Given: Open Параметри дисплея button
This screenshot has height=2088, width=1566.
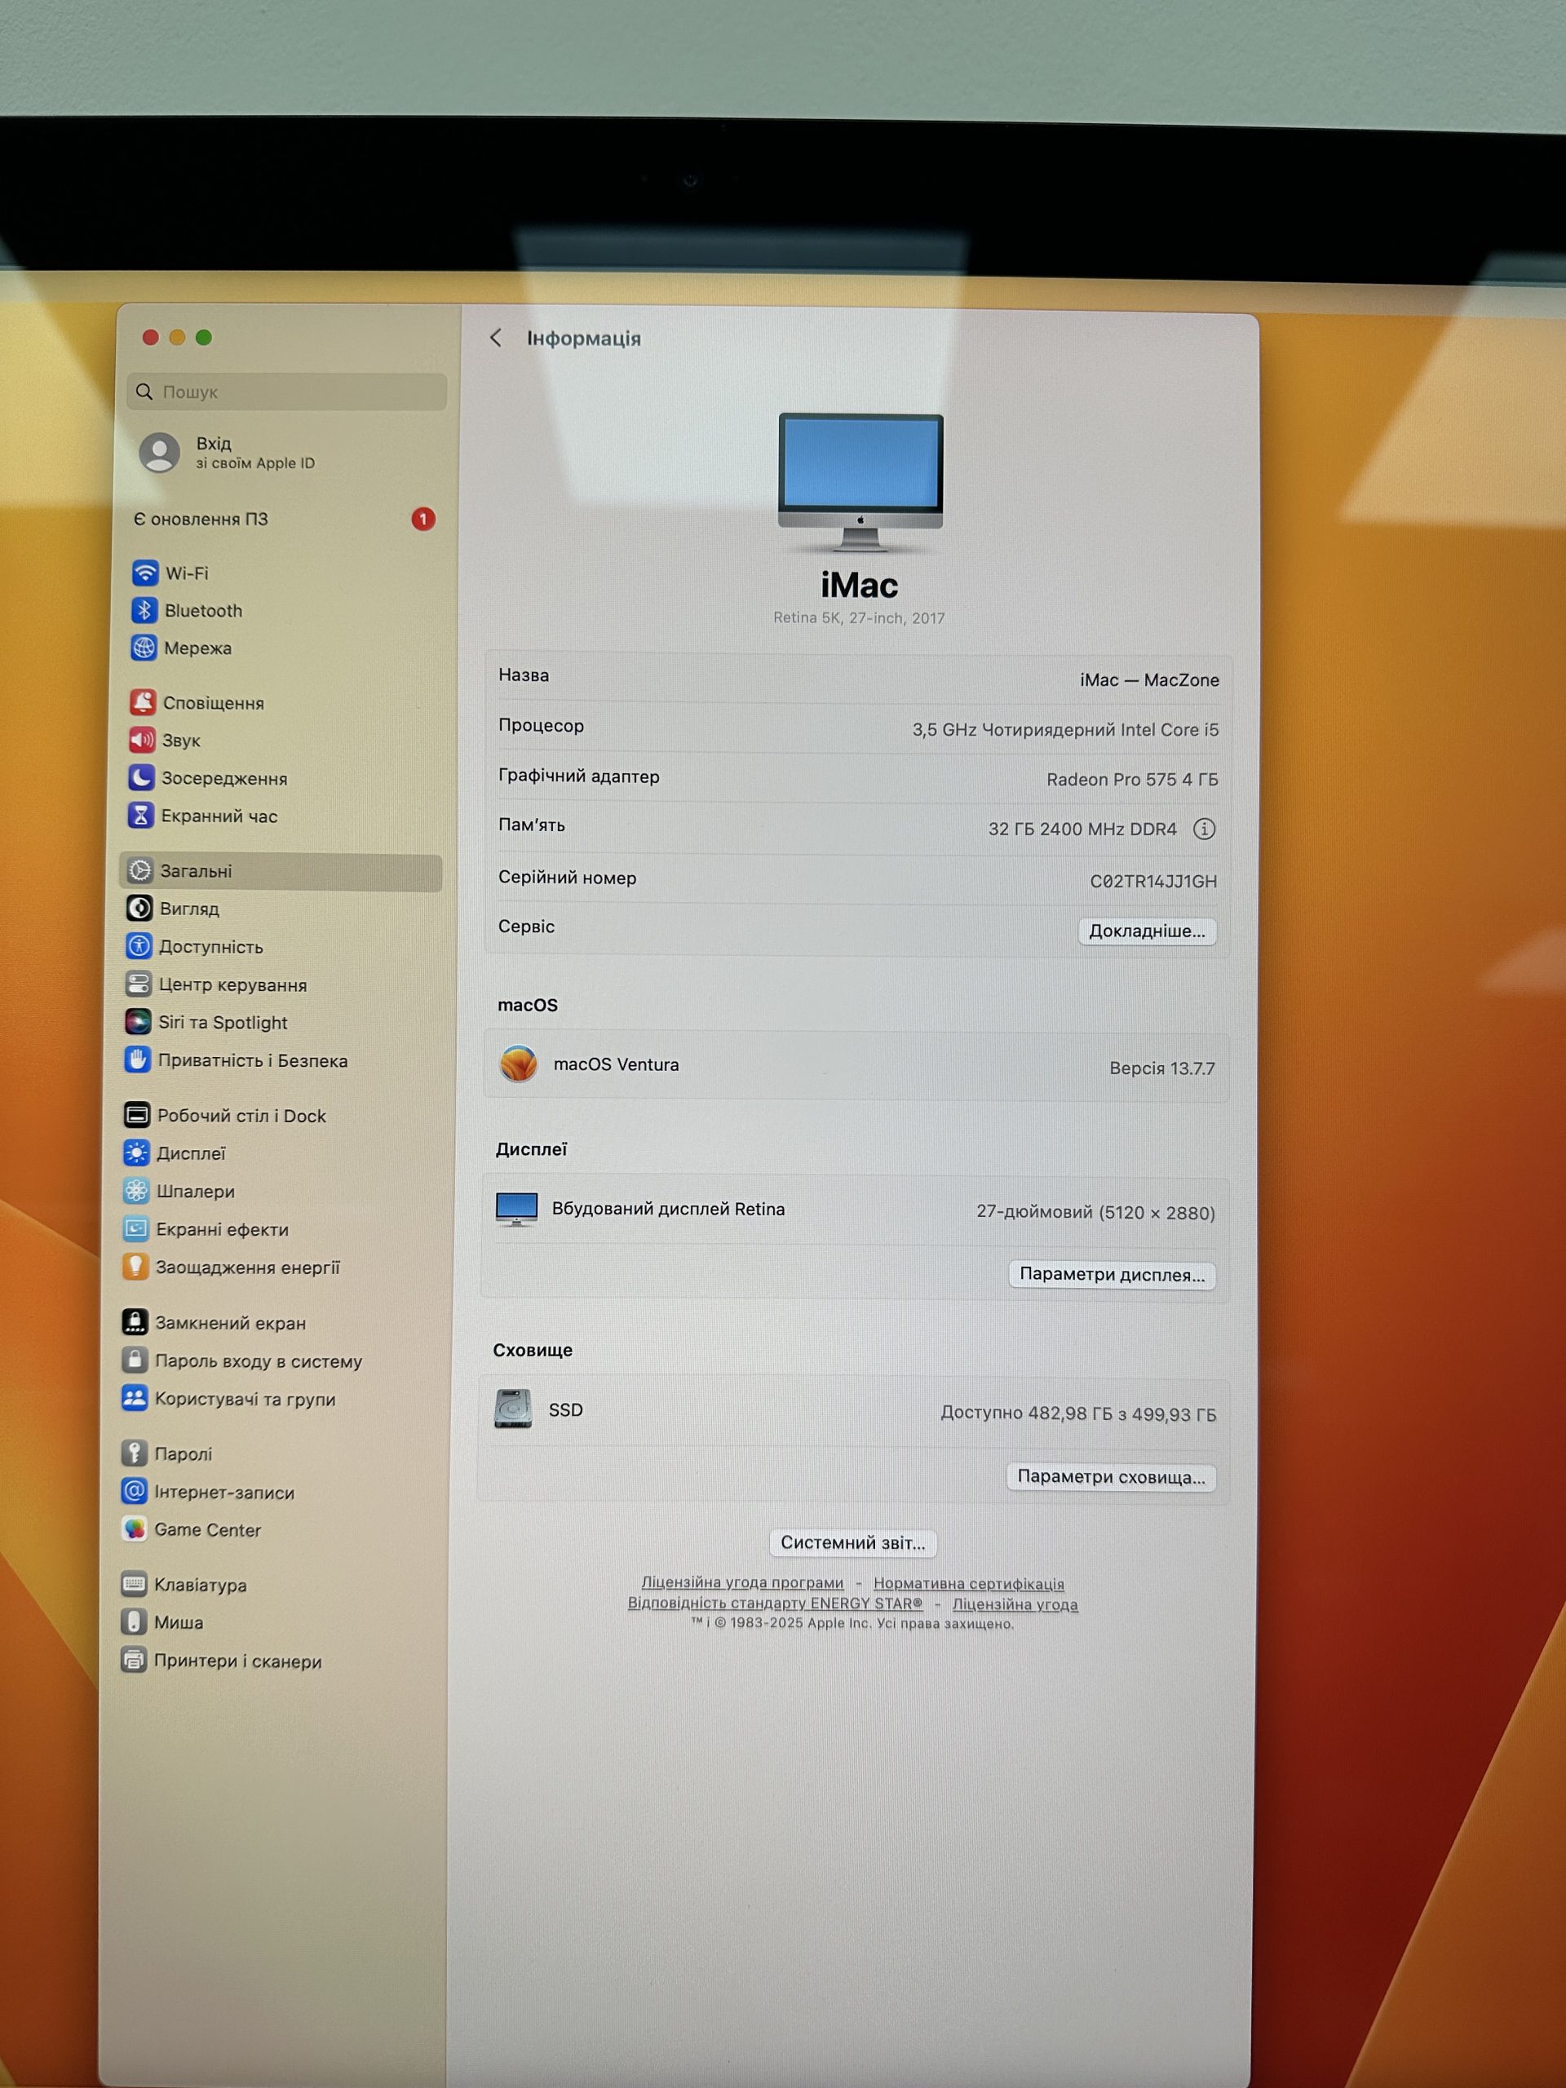Looking at the screenshot, I should click(x=1112, y=1274).
